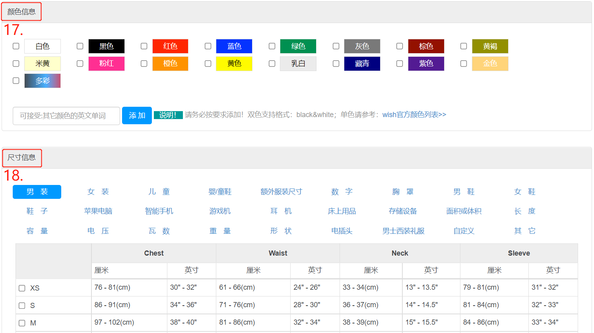The height and width of the screenshot is (333, 594).
Task: Select the 藏青 checkbox
Action: (336, 64)
